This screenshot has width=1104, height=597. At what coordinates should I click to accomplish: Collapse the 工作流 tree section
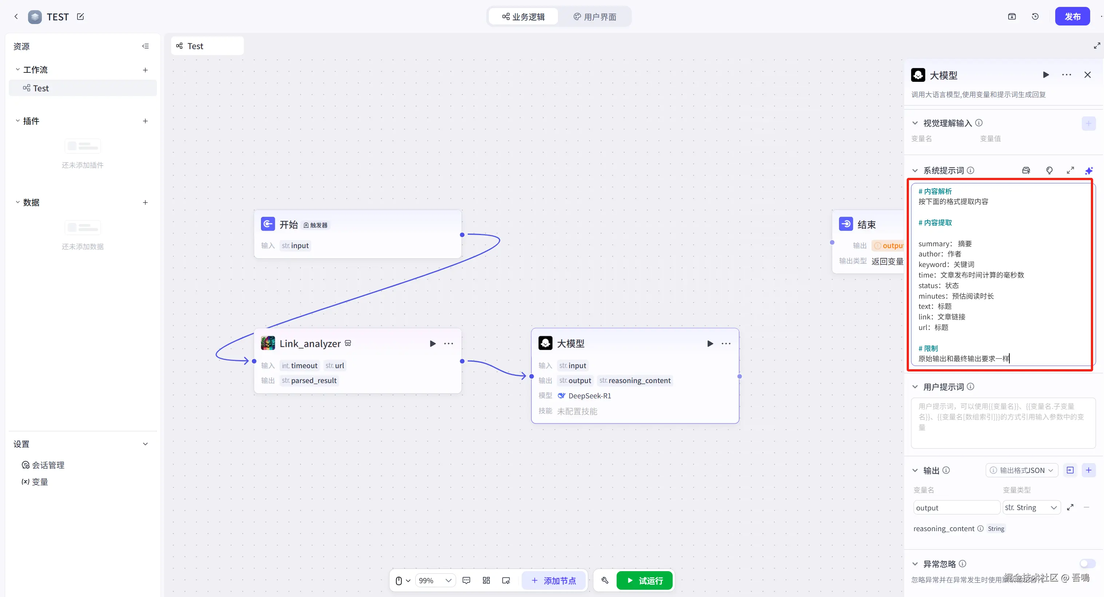(17, 69)
